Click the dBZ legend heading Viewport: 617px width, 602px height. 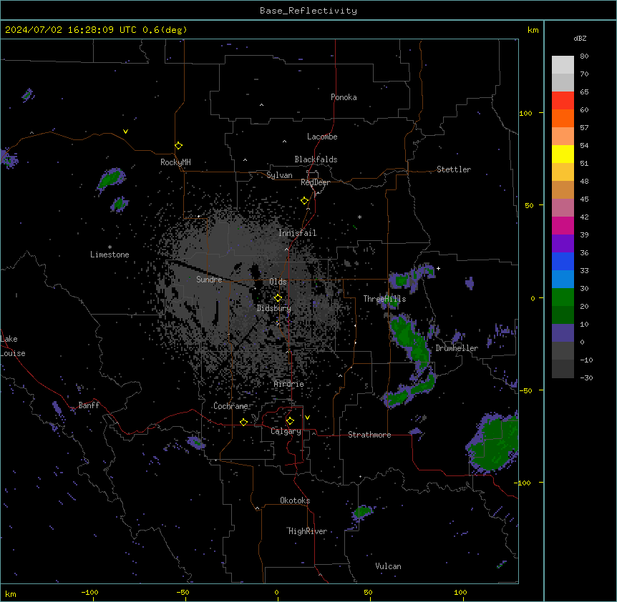point(580,39)
